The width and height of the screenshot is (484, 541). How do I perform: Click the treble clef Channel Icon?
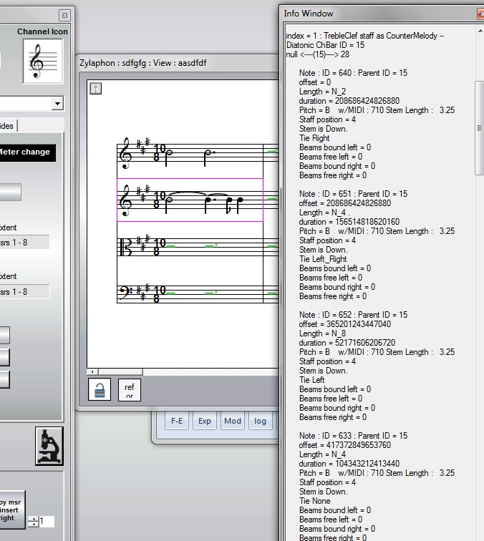coord(41,61)
